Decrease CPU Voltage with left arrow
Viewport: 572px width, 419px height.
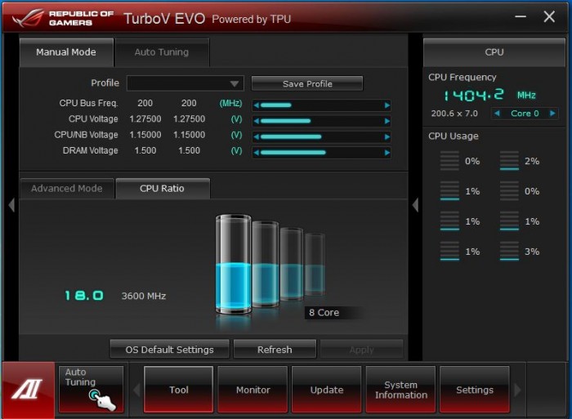pos(256,121)
